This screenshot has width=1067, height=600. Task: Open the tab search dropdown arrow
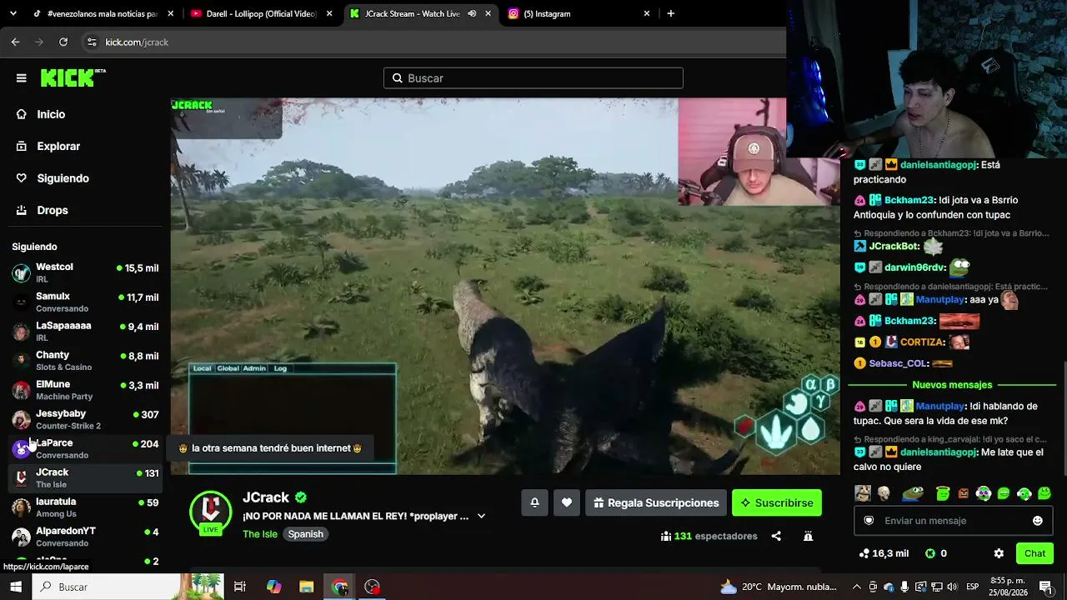[x=13, y=13]
